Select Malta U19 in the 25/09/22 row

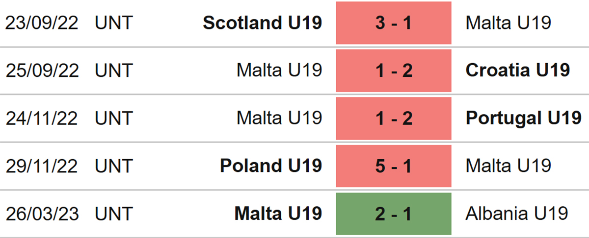(279, 70)
